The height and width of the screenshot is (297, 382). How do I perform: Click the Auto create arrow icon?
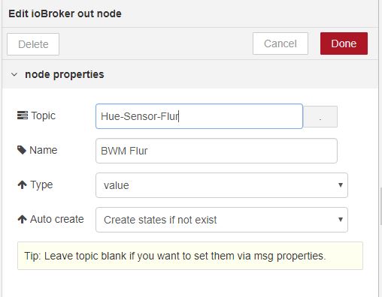[22, 219]
